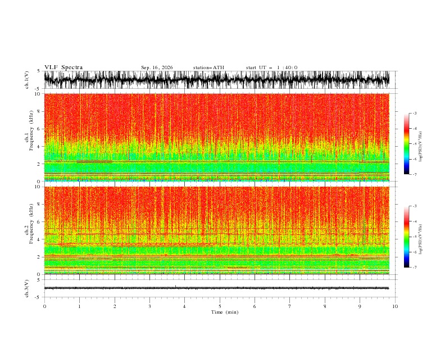The height and width of the screenshot is (344, 445).
Task: Click the ch.3 voltage waveform trace
Action: [x=217, y=288]
